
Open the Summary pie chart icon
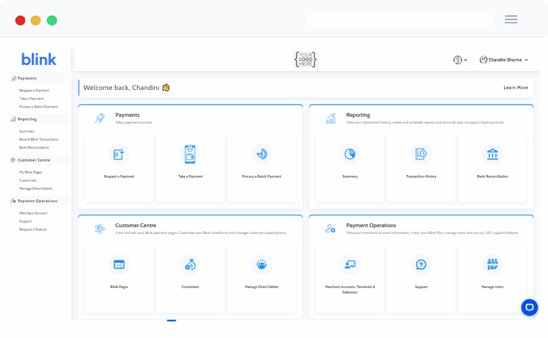tap(350, 154)
